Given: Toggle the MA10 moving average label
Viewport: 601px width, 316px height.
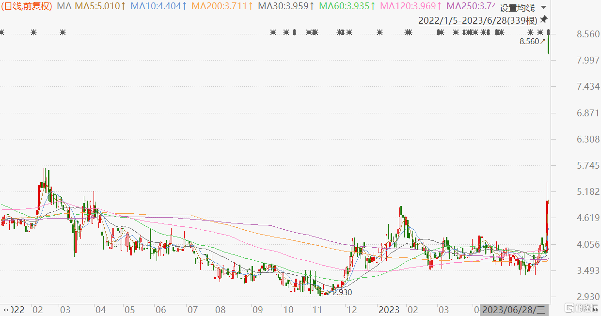Looking at the screenshot, I should 158,6.
